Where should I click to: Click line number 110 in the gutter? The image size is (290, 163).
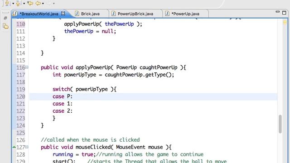20,24
